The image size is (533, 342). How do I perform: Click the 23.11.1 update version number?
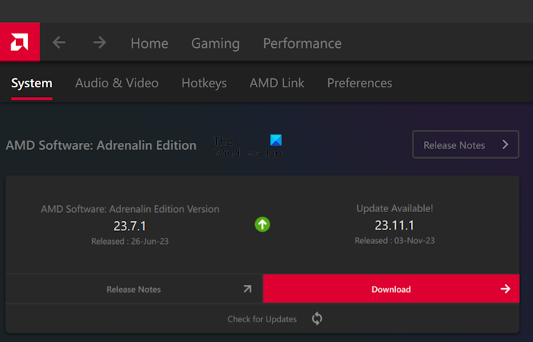click(x=394, y=225)
